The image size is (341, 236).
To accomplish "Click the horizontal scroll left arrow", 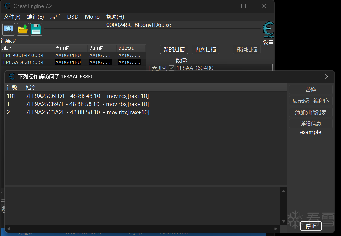I will (8, 229).
